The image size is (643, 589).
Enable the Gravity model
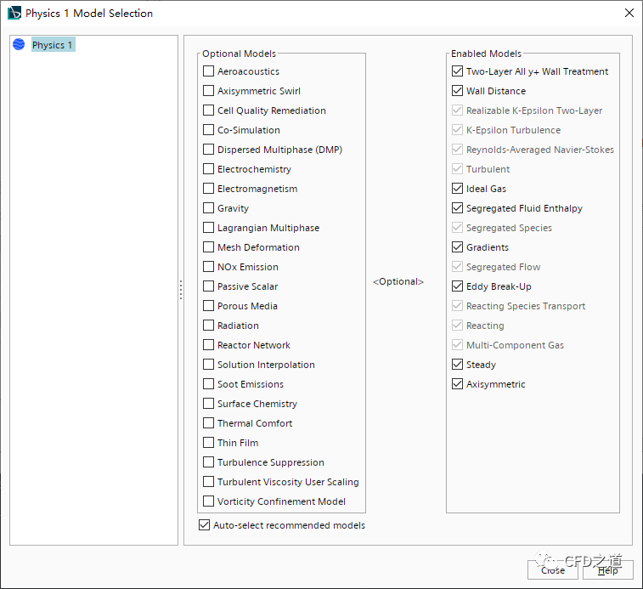pos(208,208)
